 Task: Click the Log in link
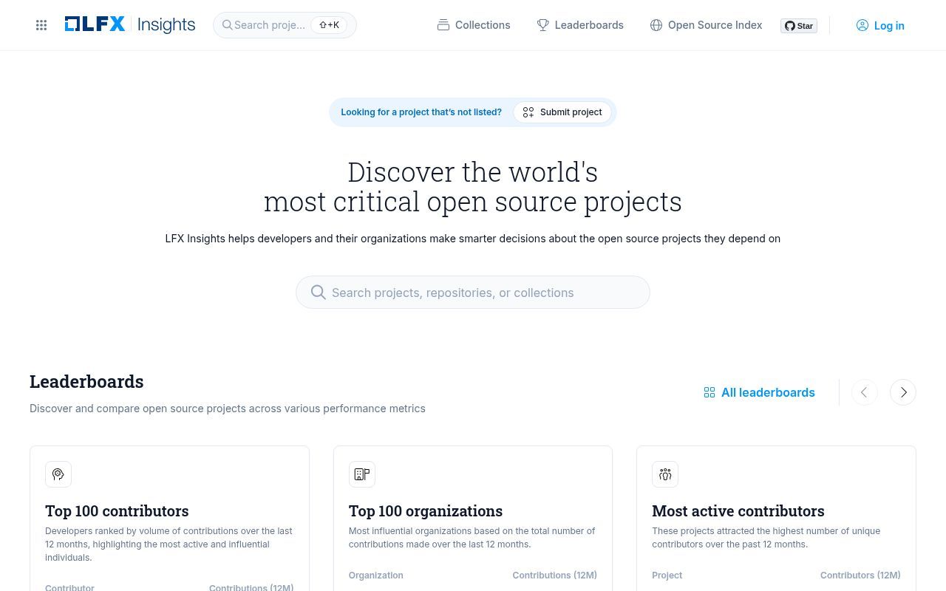pyautogui.click(x=880, y=25)
